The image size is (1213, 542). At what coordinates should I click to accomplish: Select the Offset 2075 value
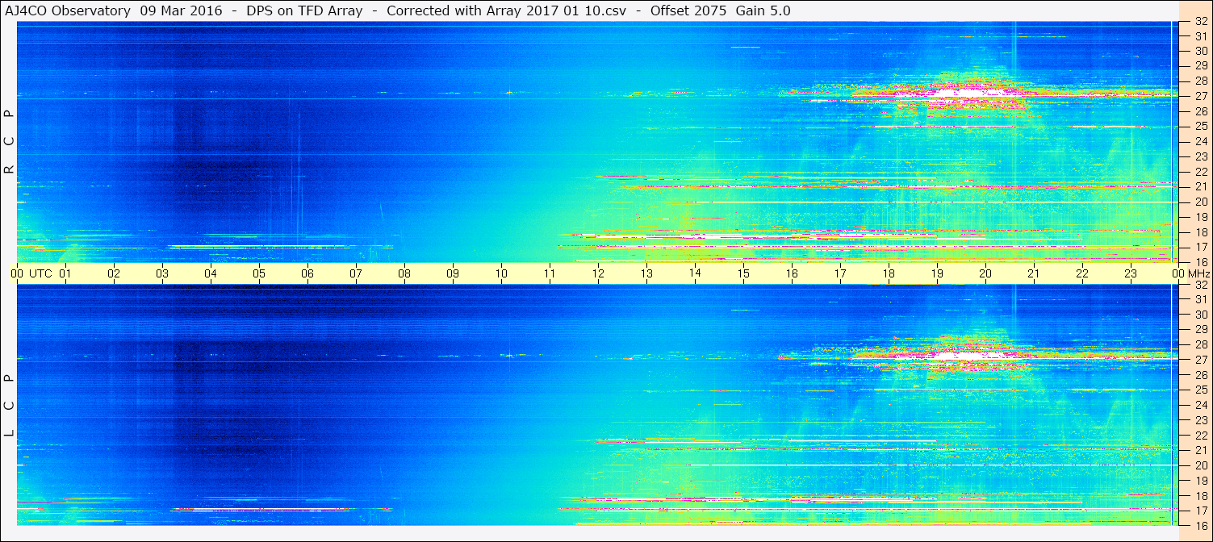pyautogui.click(x=688, y=11)
